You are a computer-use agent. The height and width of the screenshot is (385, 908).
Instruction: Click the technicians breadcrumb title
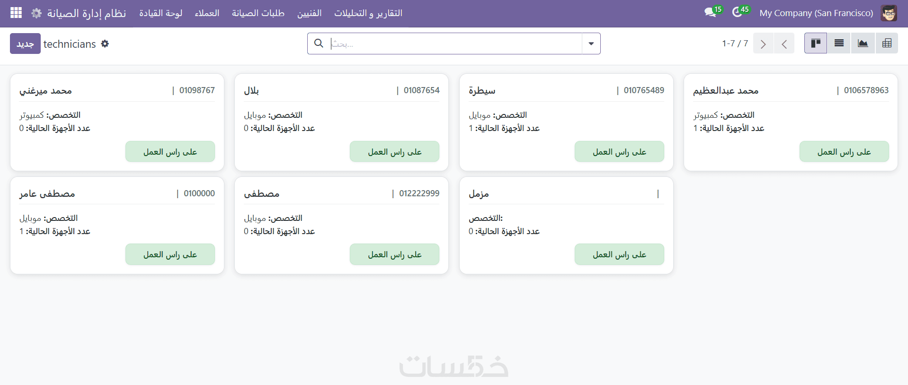click(70, 44)
